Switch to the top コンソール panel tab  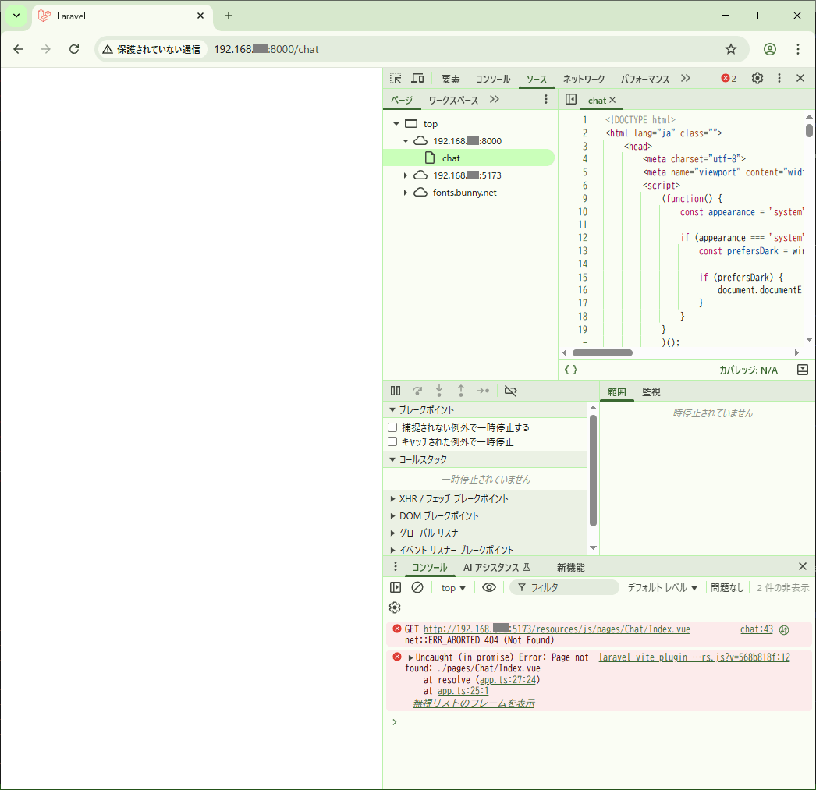click(x=493, y=79)
